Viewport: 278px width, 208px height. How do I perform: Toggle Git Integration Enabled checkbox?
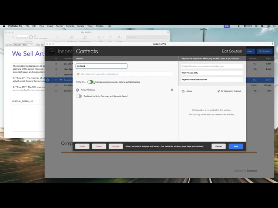point(218,91)
